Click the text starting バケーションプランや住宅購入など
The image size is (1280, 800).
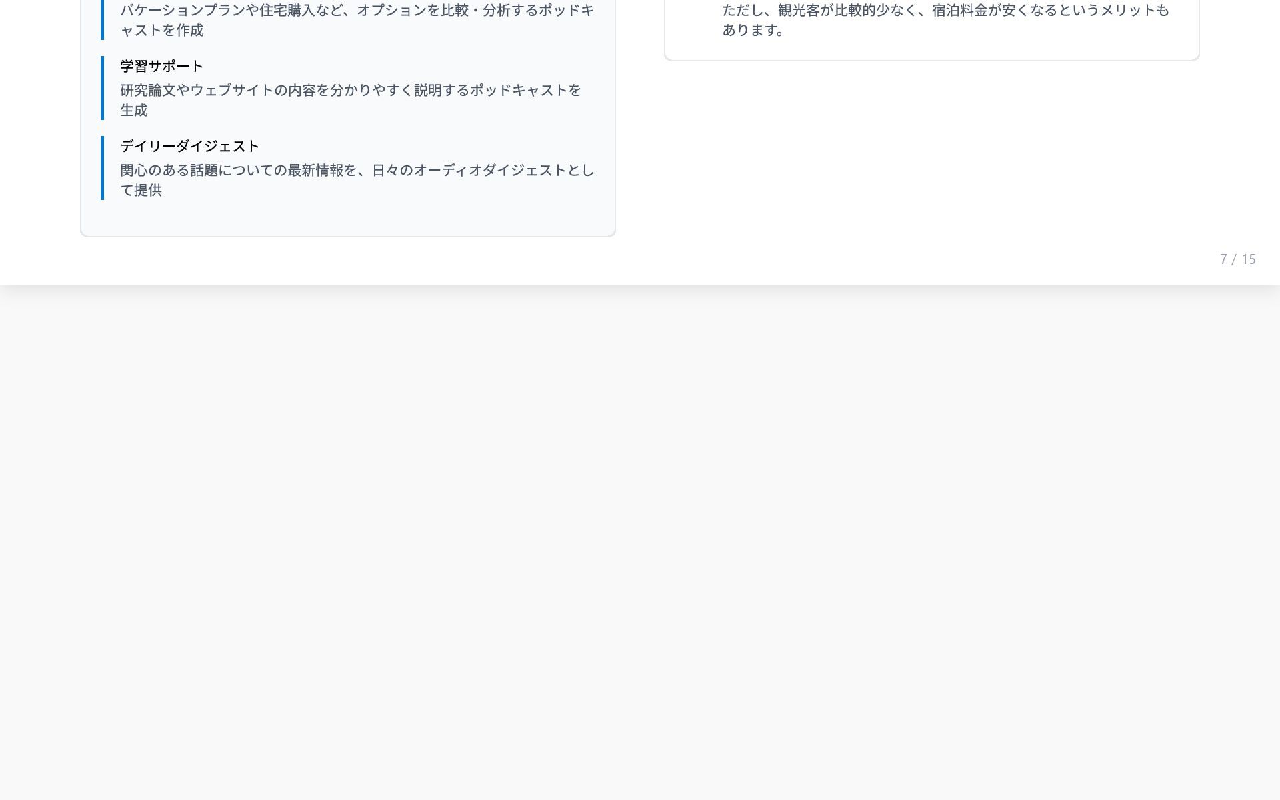pyautogui.click(x=357, y=20)
